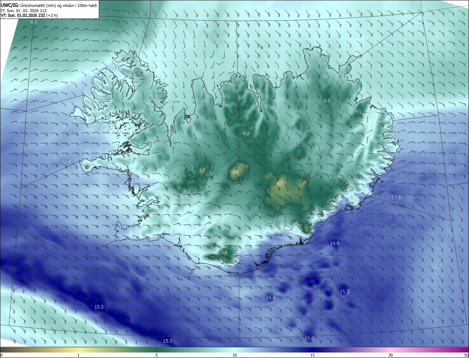Click the '5' tick on the color scale
The height and width of the screenshot is (358, 469).
pos(156,355)
